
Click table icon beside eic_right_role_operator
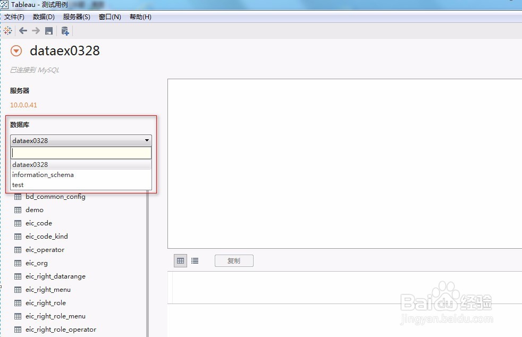[x=18, y=330]
